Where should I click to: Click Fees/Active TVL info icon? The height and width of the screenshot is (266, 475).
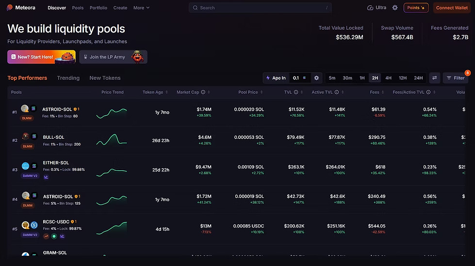coord(428,92)
